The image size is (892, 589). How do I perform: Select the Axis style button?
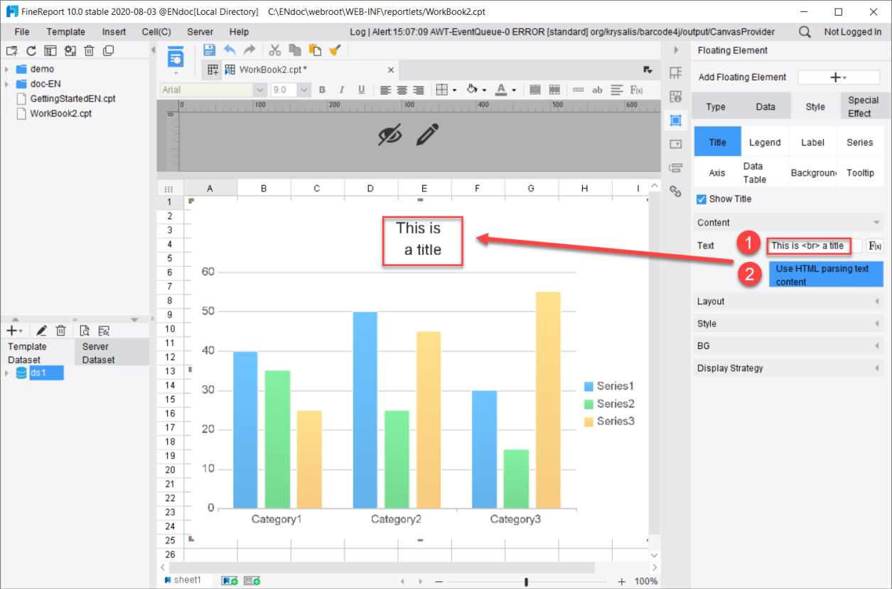coord(717,173)
